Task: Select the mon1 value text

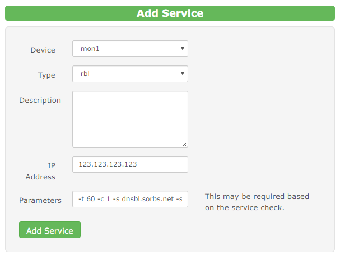Action: tap(90, 49)
